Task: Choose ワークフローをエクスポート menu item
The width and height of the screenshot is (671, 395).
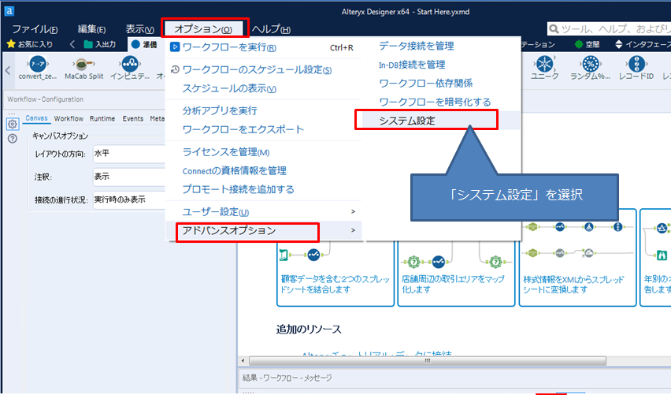Action: coord(263,129)
